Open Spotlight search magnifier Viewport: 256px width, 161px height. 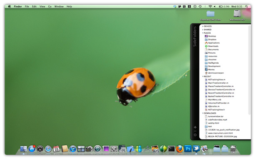pos(246,7)
